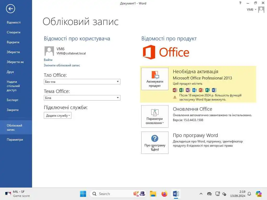Show hidden tray icons chevron

point(201,194)
